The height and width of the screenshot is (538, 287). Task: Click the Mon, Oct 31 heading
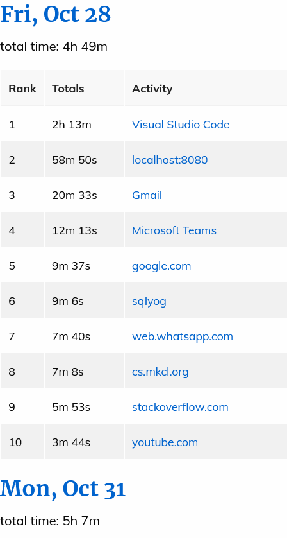(x=63, y=489)
